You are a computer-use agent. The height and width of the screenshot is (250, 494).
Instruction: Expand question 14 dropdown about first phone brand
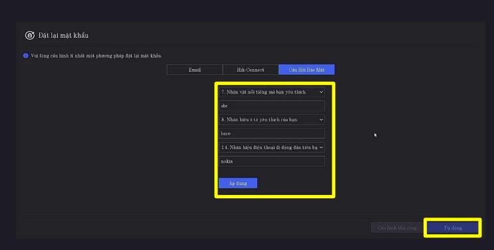tap(272, 147)
